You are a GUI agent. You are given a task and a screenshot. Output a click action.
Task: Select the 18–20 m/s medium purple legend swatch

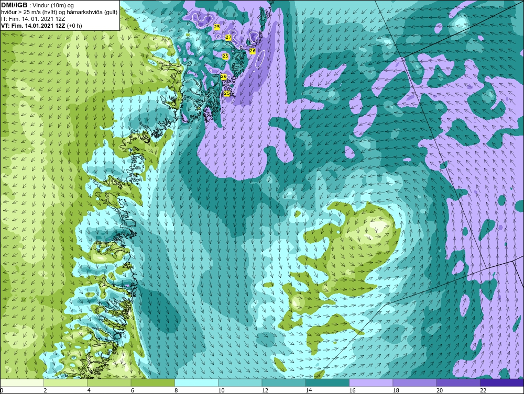pyautogui.click(x=414, y=382)
